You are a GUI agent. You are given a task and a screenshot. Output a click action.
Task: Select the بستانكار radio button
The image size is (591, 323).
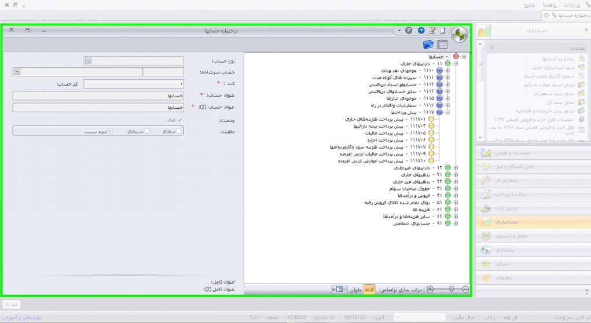[147, 131]
